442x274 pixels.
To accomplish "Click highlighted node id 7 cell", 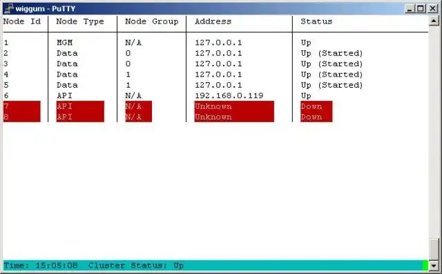I will [x=21, y=106].
